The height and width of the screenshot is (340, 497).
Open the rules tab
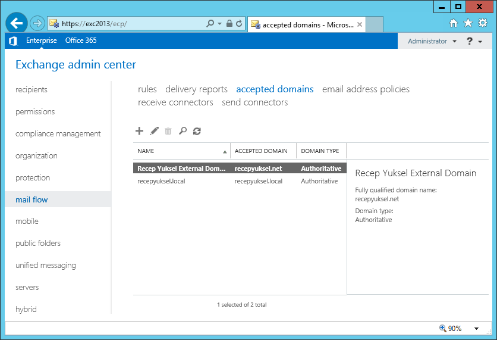coord(147,89)
